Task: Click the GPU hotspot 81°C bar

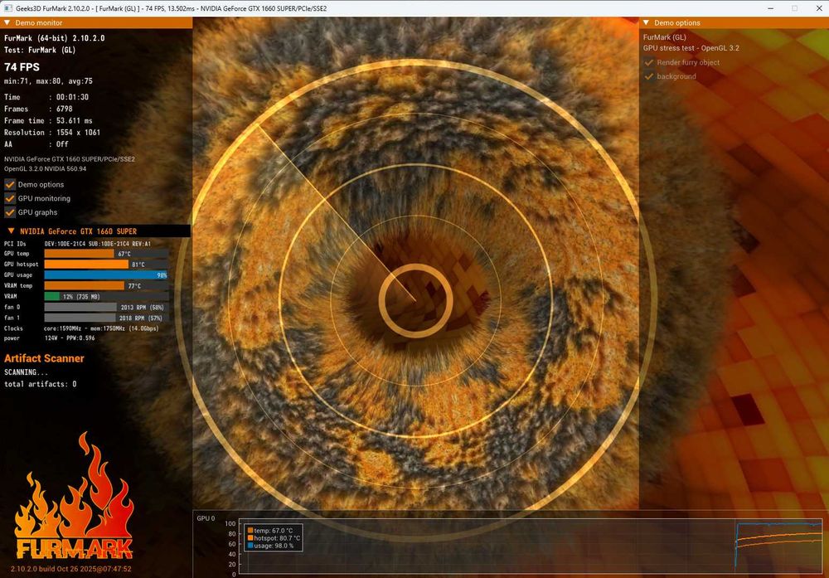Action: pyautogui.click(x=106, y=265)
